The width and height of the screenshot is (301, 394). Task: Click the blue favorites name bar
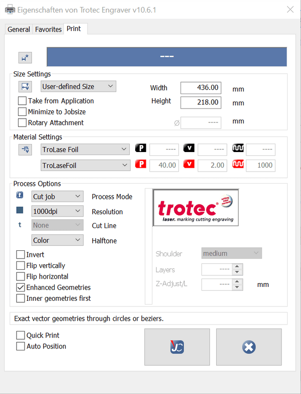(x=167, y=57)
